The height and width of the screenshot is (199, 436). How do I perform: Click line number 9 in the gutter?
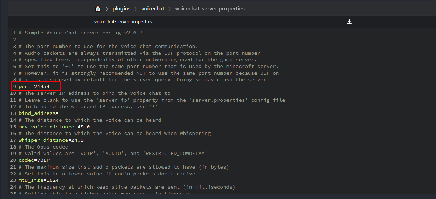point(15,87)
